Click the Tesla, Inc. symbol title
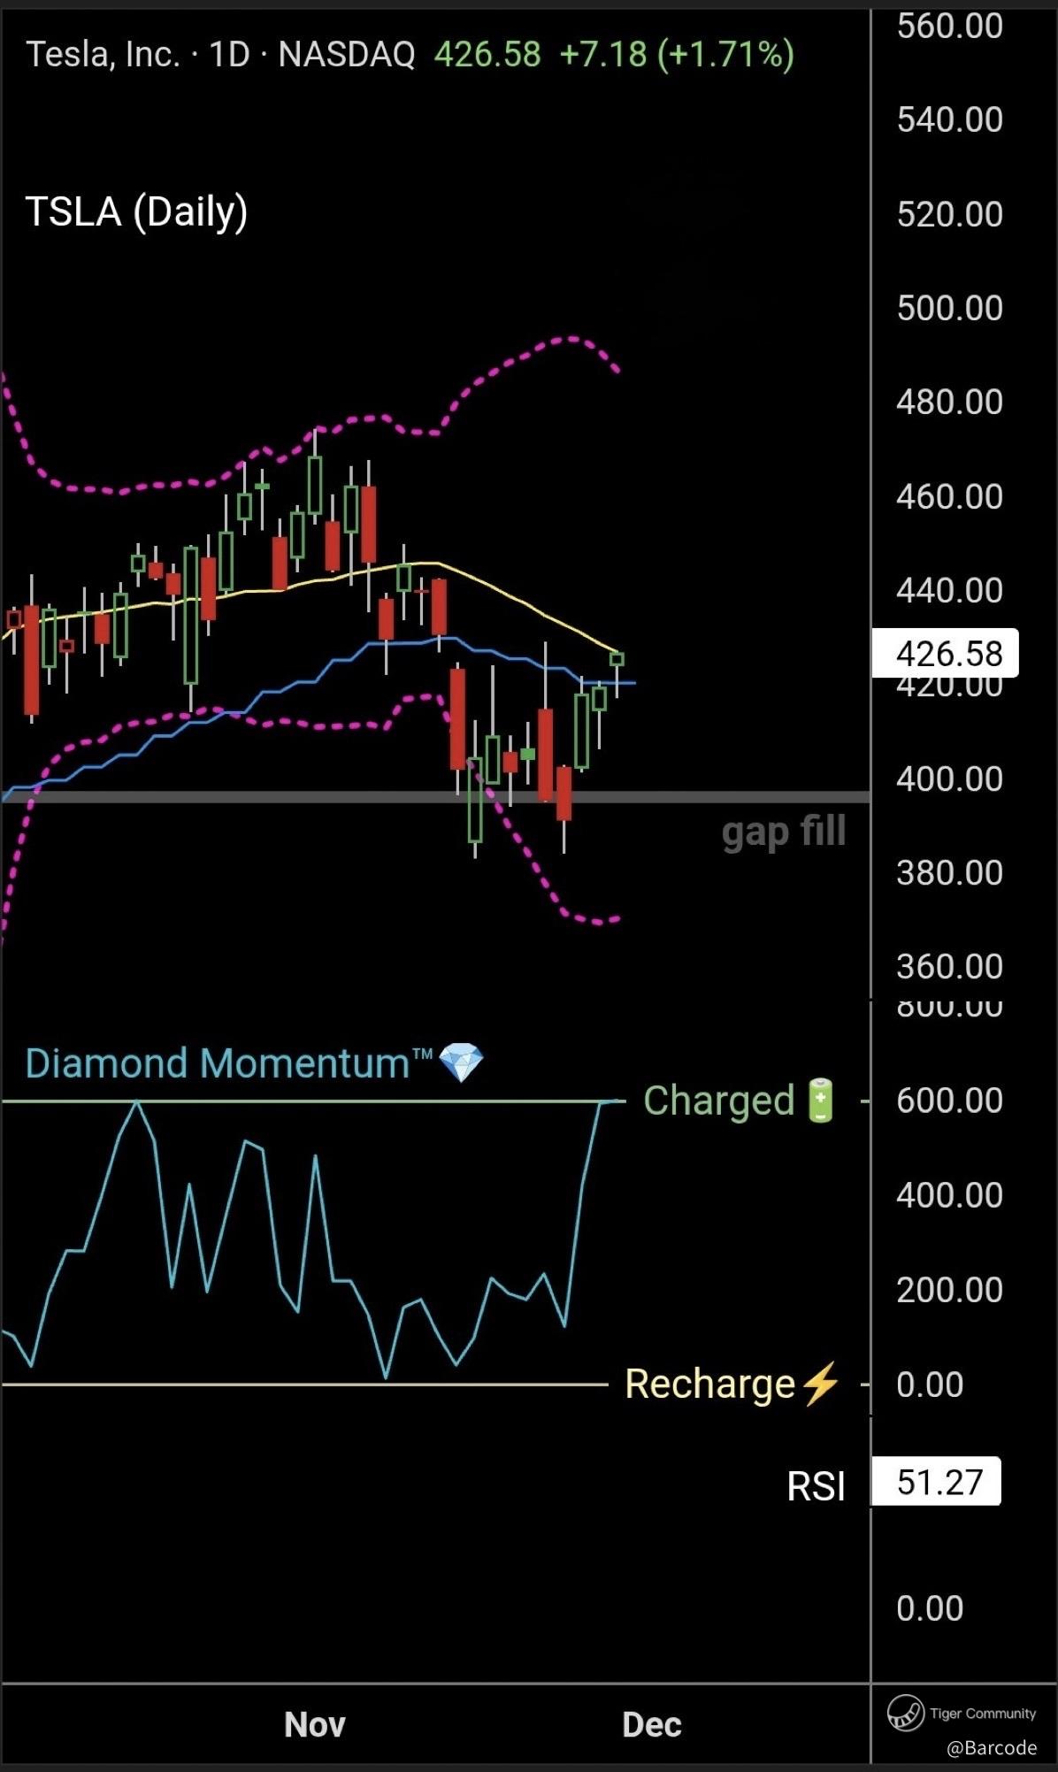1058x1772 pixels. tap(103, 55)
